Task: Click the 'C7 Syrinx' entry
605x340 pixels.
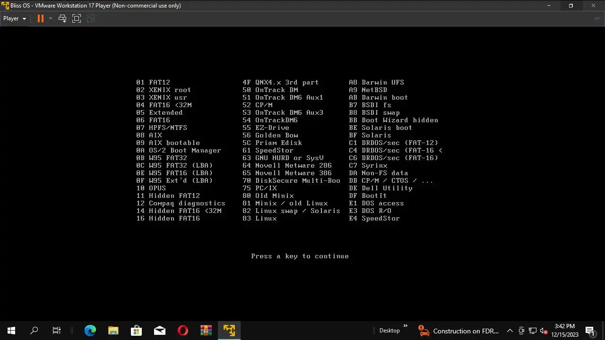Action: click(x=368, y=165)
